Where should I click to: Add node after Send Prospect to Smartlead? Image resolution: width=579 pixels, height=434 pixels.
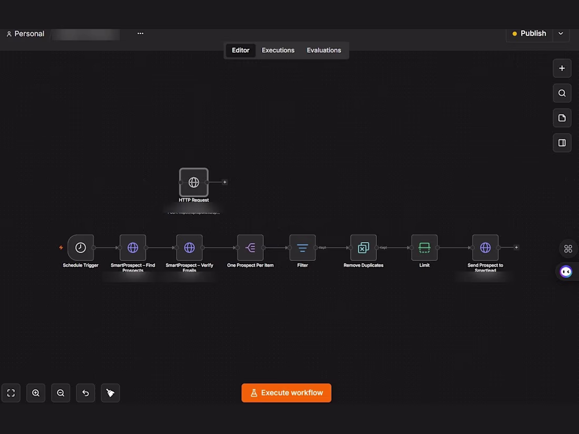[x=516, y=247]
